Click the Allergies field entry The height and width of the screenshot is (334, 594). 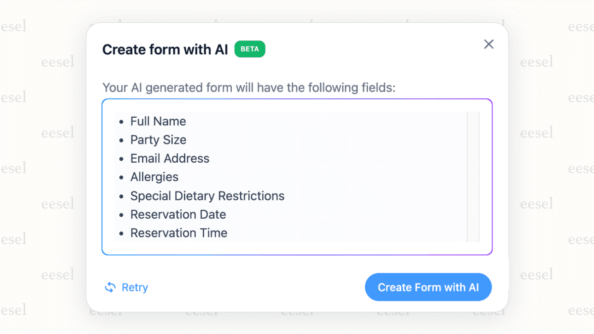coord(154,177)
